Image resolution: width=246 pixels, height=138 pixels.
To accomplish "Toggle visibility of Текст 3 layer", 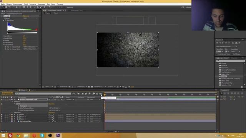I will click(x=2, y=119).
